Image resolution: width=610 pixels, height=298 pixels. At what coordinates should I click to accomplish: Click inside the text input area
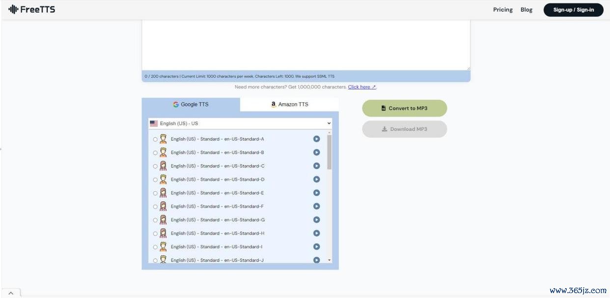(305, 44)
